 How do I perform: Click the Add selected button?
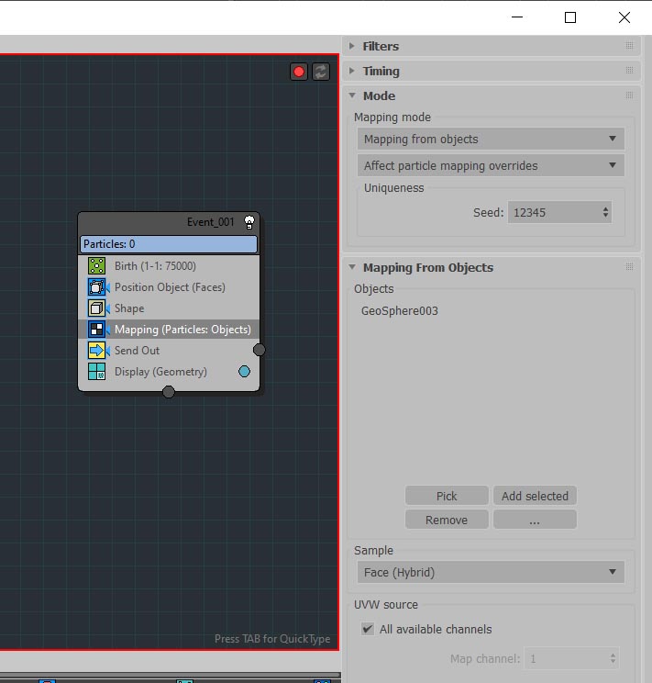(535, 496)
